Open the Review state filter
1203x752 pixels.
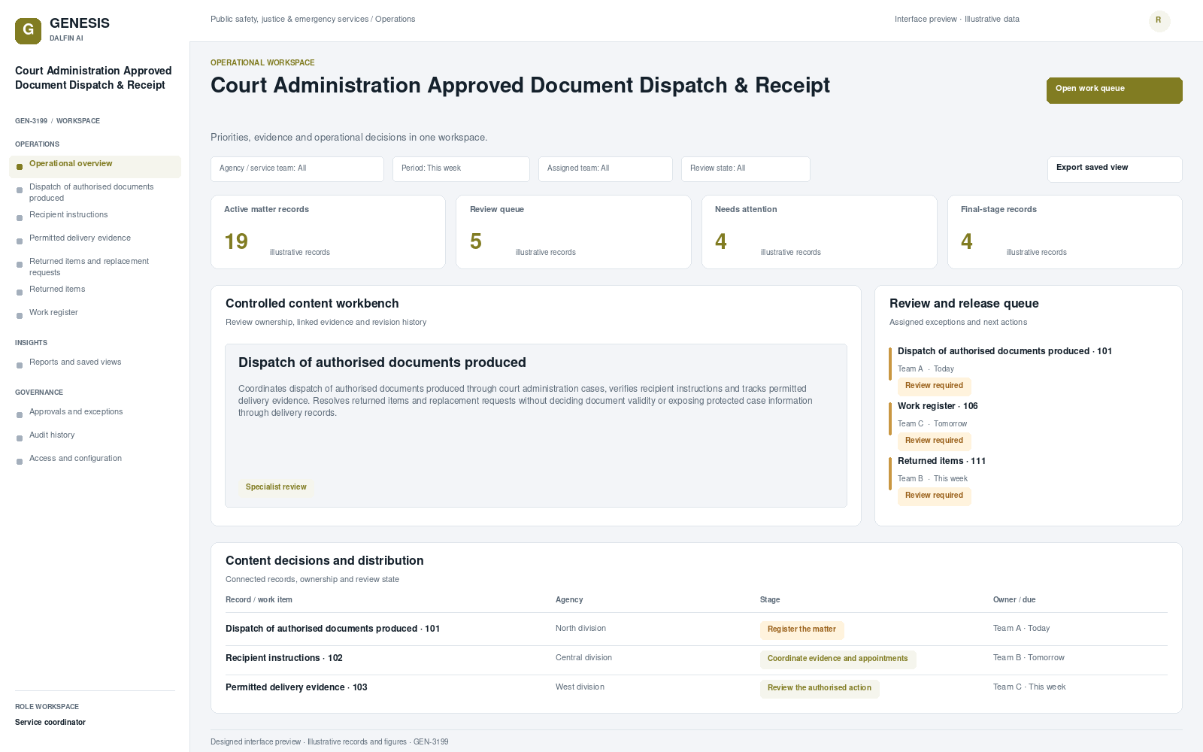pyautogui.click(x=745, y=169)
